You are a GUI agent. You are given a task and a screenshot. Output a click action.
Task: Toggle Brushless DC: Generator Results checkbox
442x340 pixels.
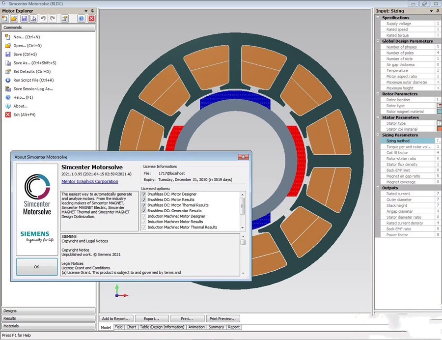[x=144, y=211]
